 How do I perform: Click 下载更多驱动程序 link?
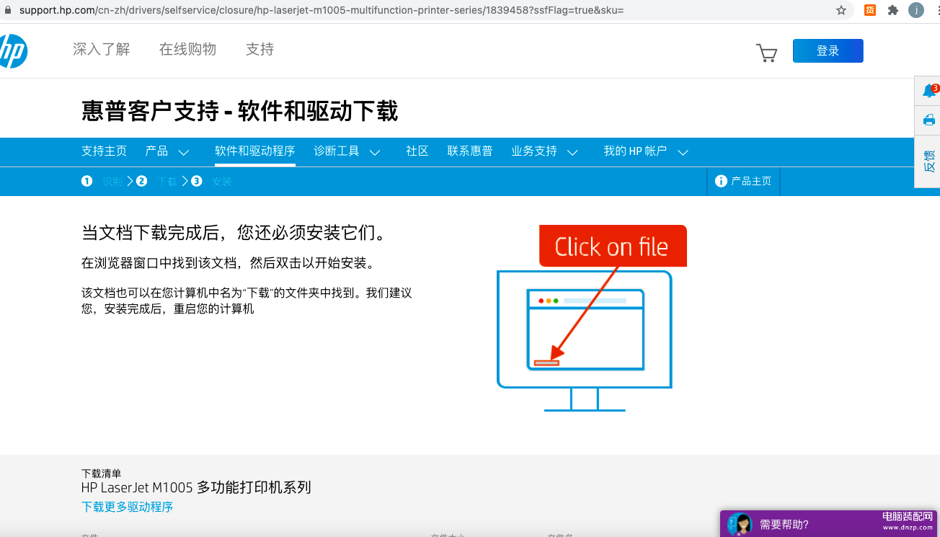pos(128,507)
